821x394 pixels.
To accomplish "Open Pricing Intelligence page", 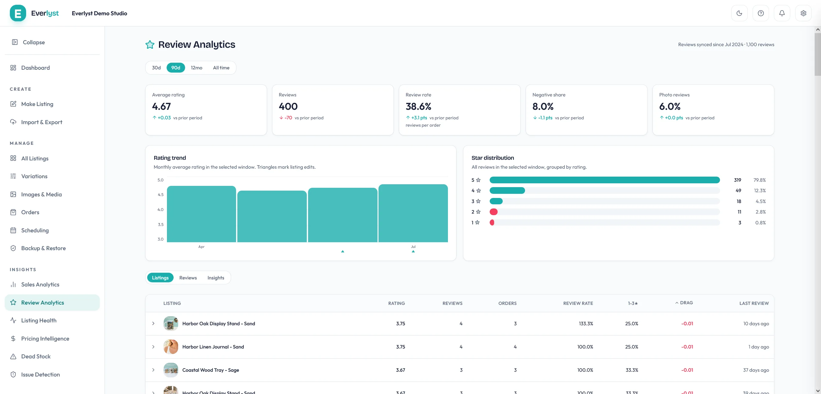I will pos(52,338).
